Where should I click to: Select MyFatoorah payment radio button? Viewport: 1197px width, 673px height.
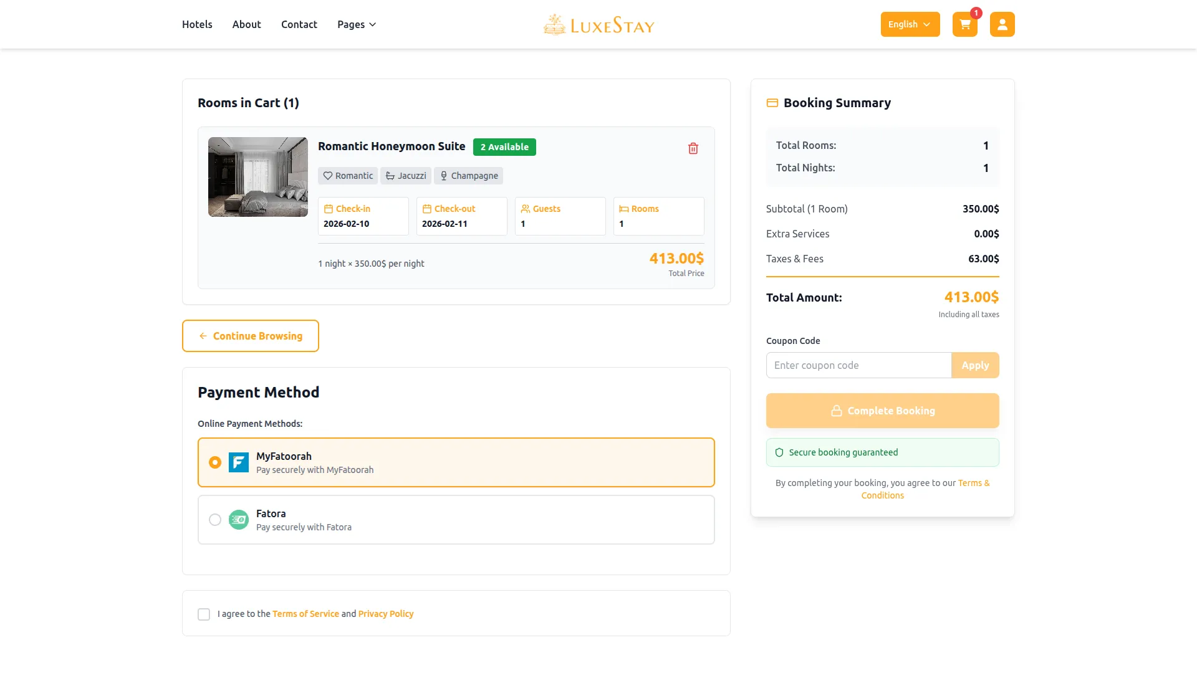tap(215, 462)
